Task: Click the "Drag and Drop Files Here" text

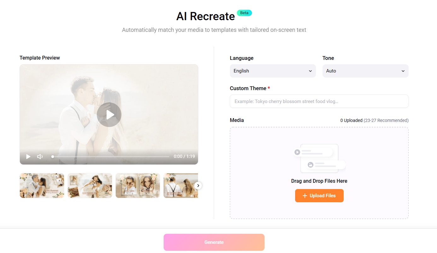Action: pos(319,181)
